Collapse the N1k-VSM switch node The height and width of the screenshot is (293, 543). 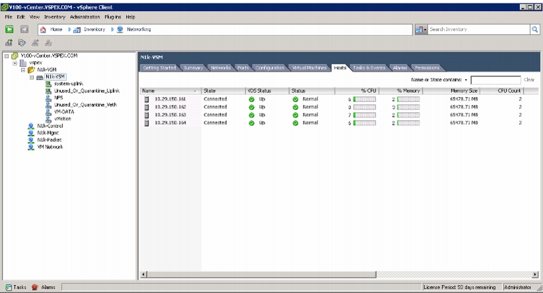point(32,77)
